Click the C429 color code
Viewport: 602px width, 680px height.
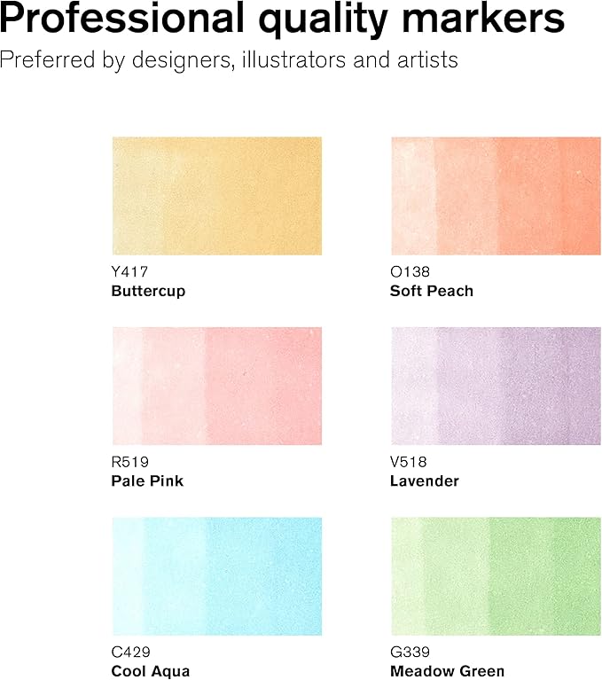pyautogui.click(x=131, y=653)
